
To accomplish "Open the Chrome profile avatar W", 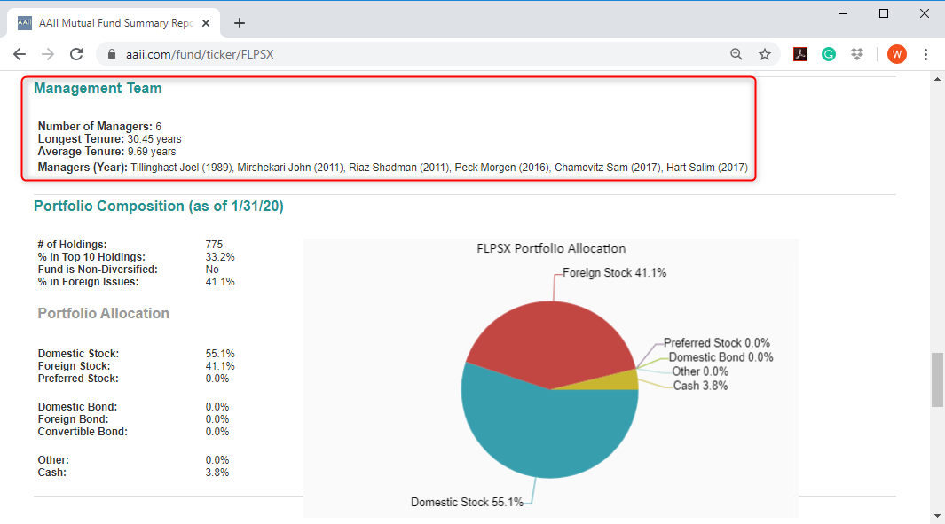I will click(x=897, y=54).
